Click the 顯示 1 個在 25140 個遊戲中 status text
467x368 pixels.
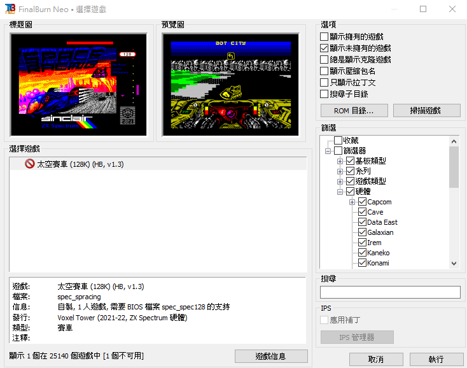[x=76, y=356]
